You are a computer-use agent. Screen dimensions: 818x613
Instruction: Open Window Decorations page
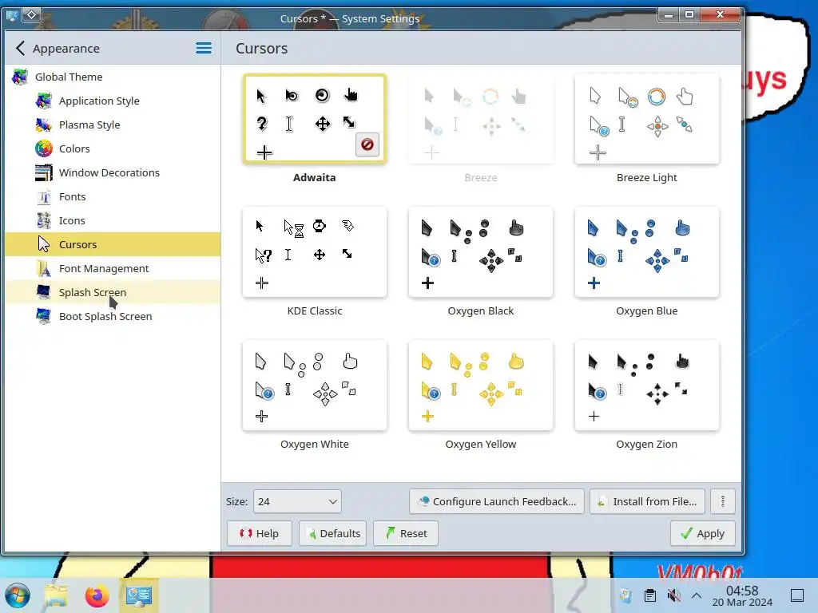(112, 172)
